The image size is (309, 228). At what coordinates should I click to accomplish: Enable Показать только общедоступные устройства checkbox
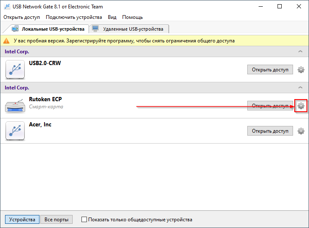(x=84, y=219)
